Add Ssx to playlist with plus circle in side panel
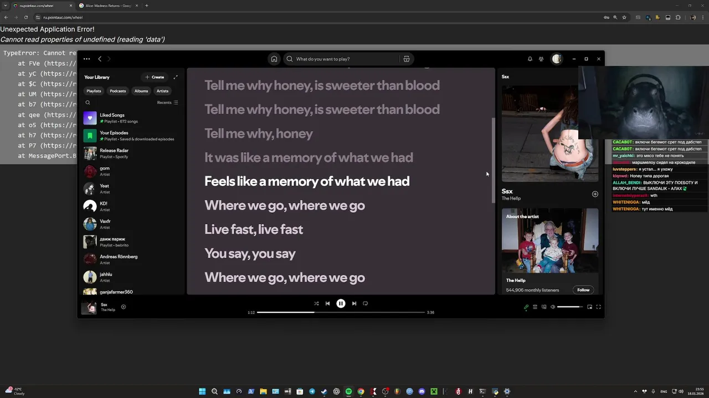This screenshot has height=398, width=709. [595, 194]
